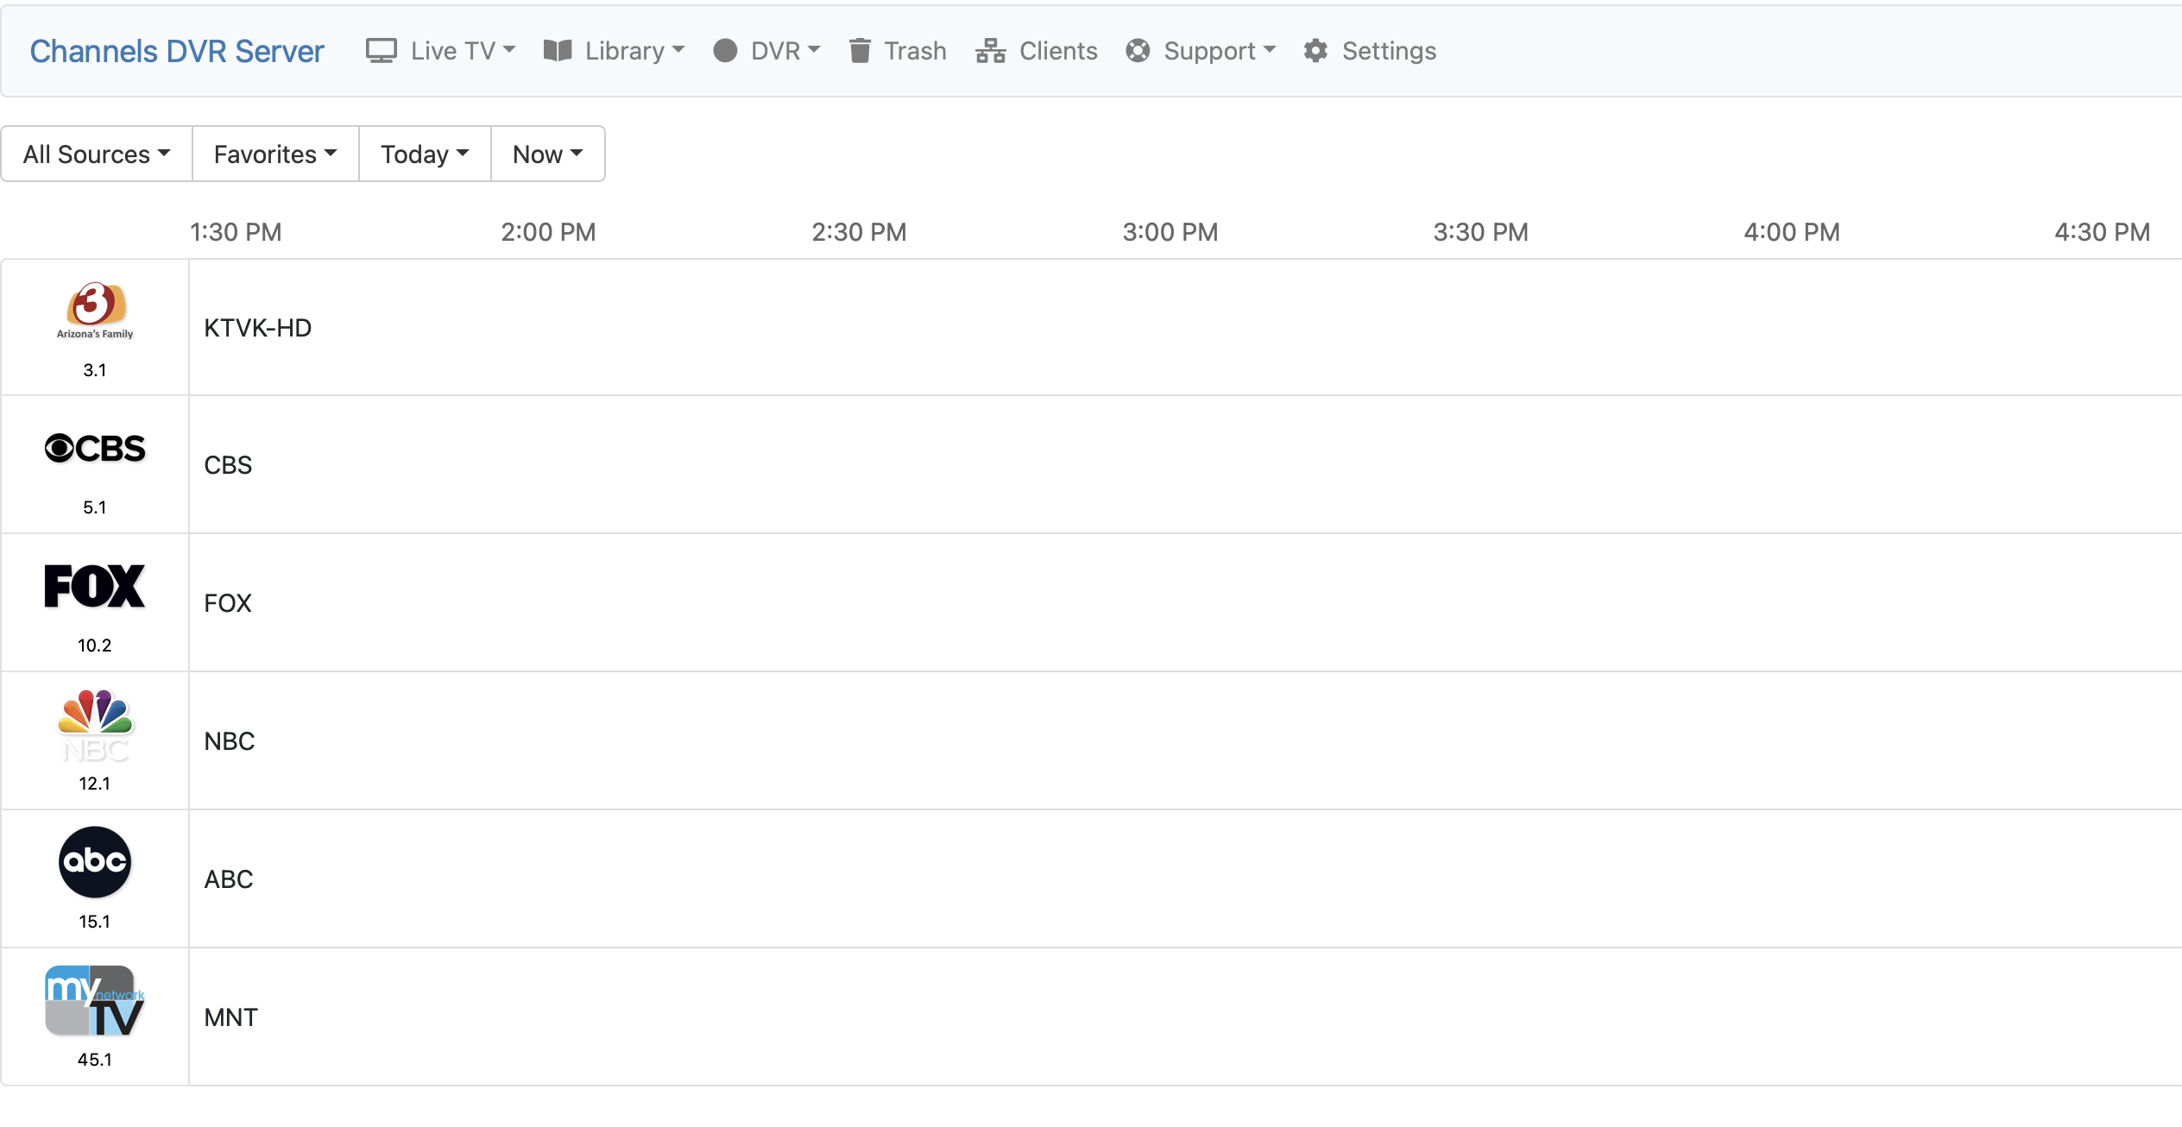
Task: Click the MyNetworkTV channel logo
Action: pyautogui.click(x=95, y=1001)
